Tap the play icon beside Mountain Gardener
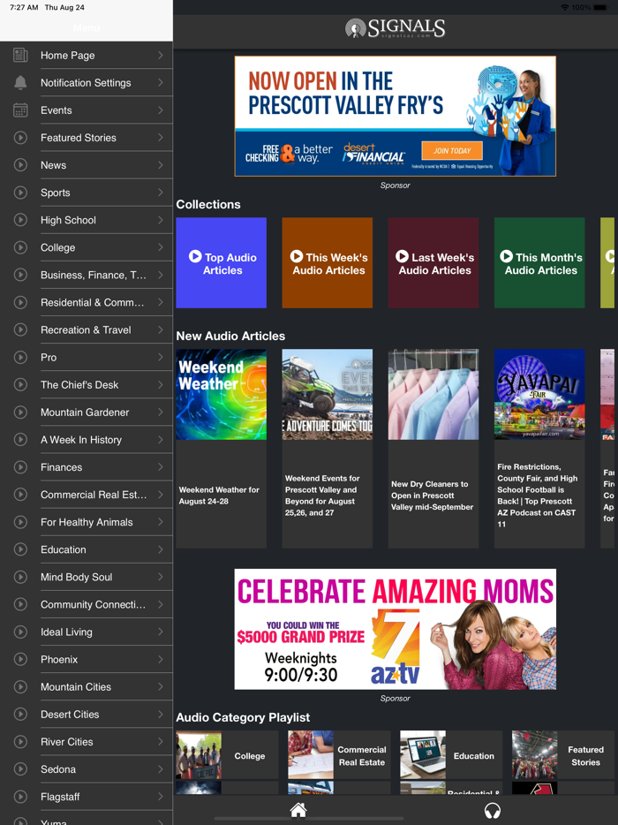Image resolution: width=618 pixels, height=825 pixels. click(x=20, y=412)
